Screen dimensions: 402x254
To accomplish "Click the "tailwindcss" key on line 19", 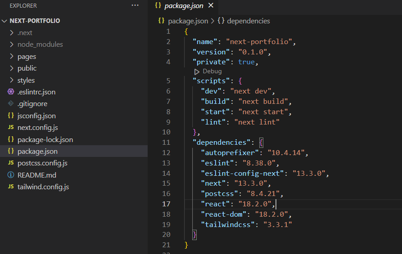I will [228, 225].
